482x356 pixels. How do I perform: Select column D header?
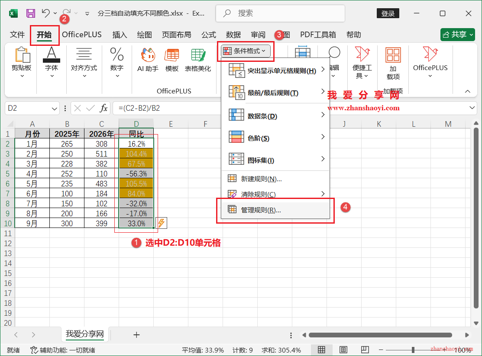[x=136, y=124]
